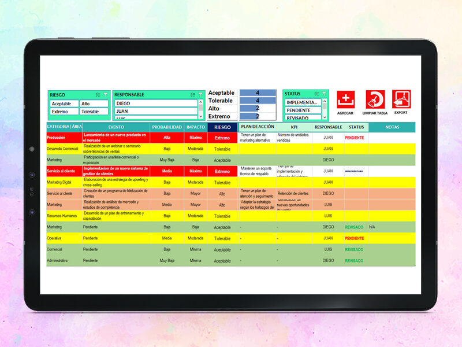Viewport: 462px width, 347px height.
Task: Click the Tolerable count data bar showing 4
Action: click(x=258, y=100)
